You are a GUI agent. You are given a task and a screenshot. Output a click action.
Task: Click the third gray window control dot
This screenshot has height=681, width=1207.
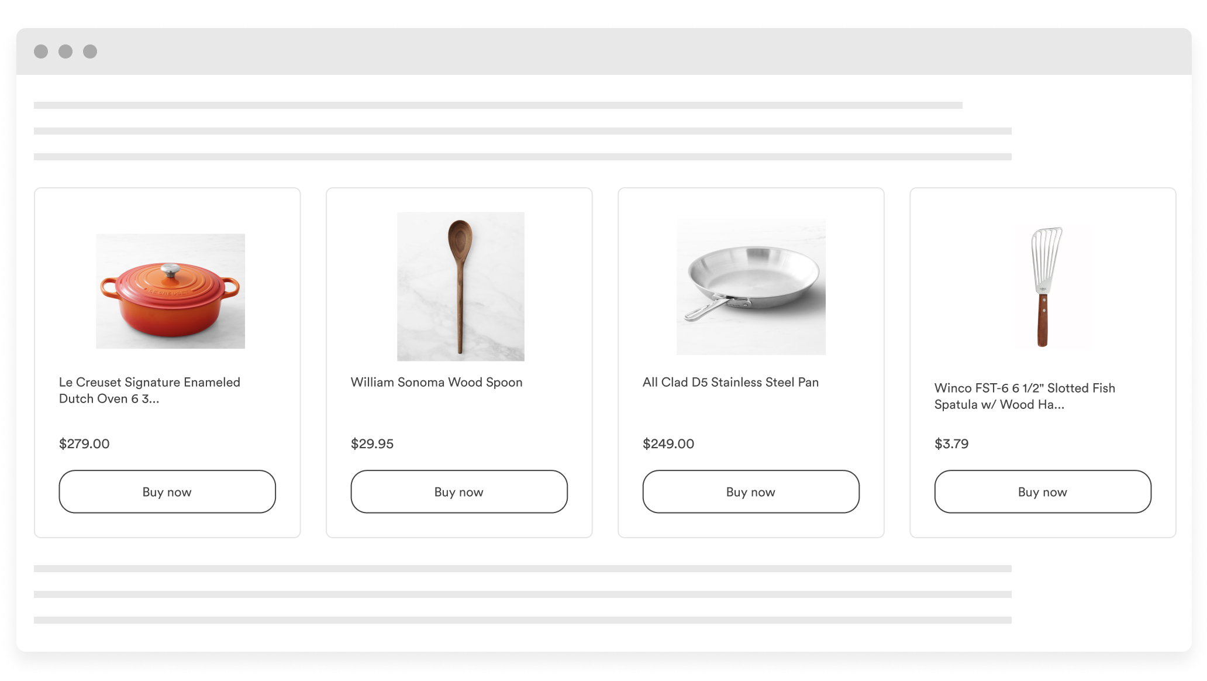tap(90, 51)
